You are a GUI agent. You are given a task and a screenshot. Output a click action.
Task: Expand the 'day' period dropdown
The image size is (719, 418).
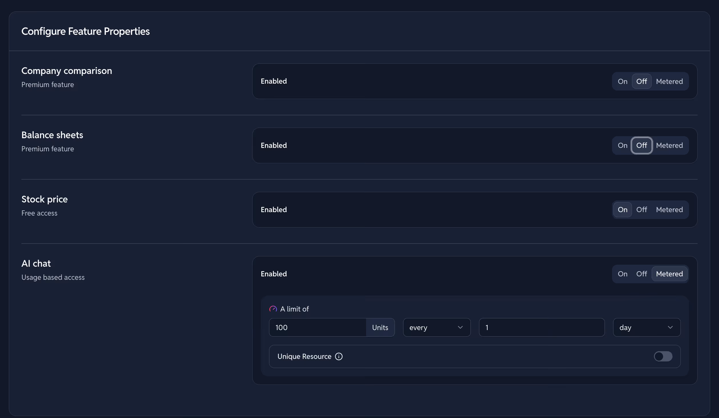[646, 327]
